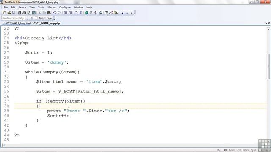Click the Find incrementally input field

13,18
